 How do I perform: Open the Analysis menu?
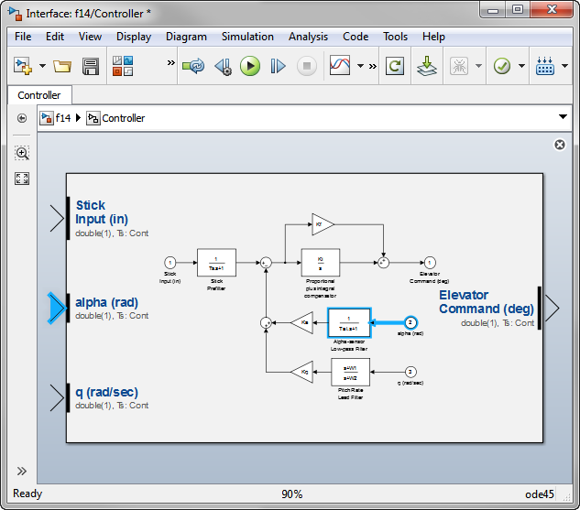coord(308,37)
